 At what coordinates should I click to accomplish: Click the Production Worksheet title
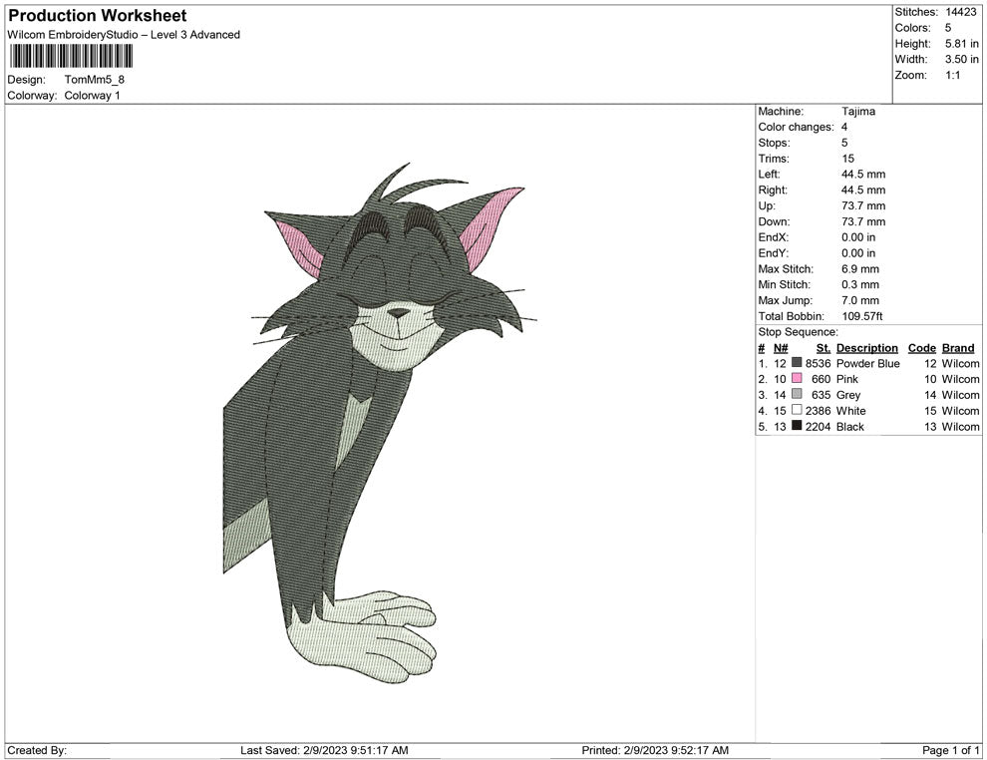98,16
